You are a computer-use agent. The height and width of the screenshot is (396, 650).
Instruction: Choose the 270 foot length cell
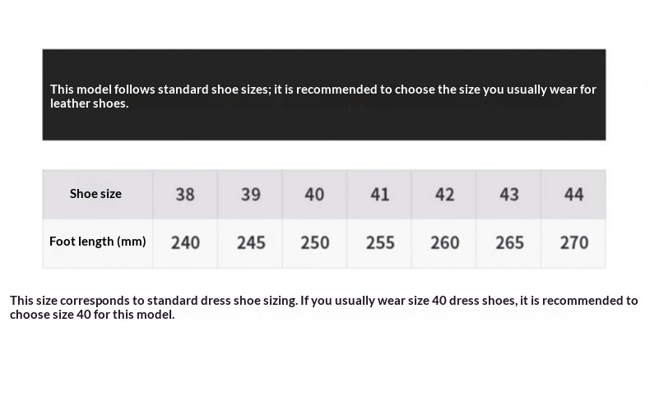(x=573, y=242)
